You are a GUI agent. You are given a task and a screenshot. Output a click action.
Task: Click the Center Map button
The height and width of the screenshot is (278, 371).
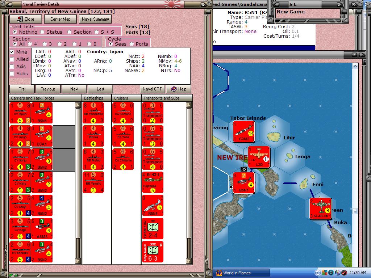(61, 19)
